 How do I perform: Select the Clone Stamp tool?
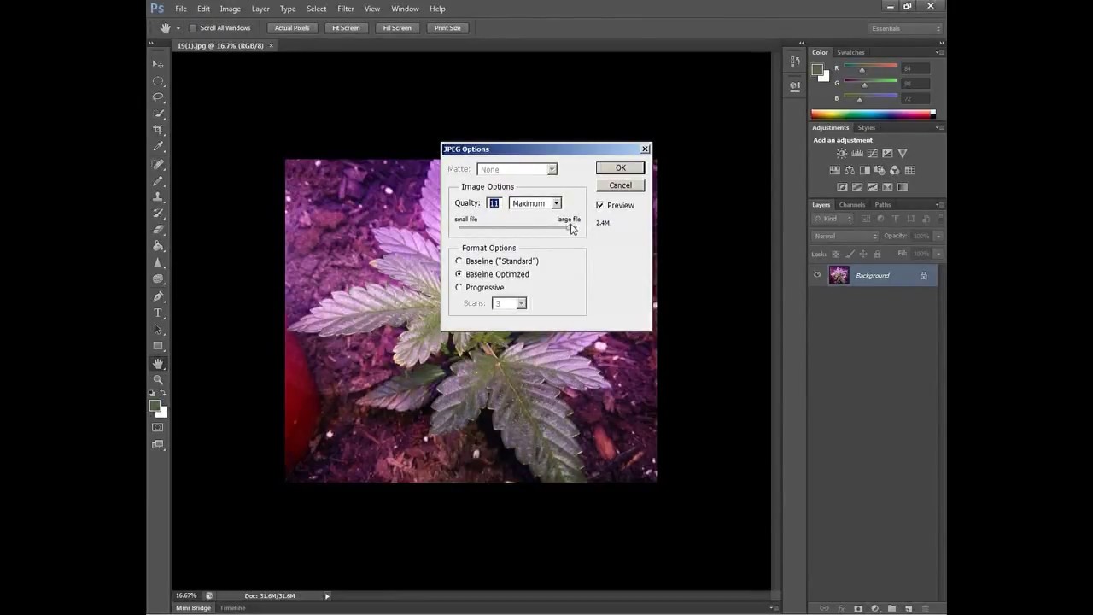point(158,197)
